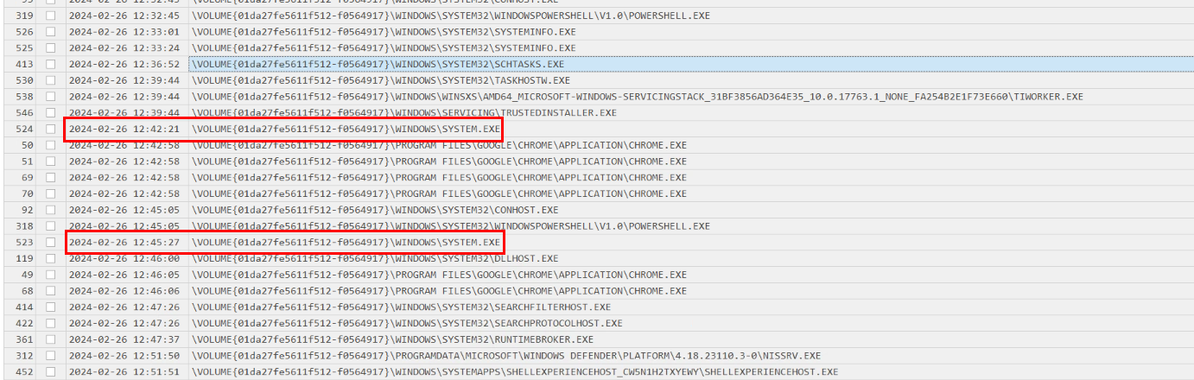Click the CHROME.EXE path on line 70
The height and width of the screenshot is (380, 1194).
coord(439,193)
